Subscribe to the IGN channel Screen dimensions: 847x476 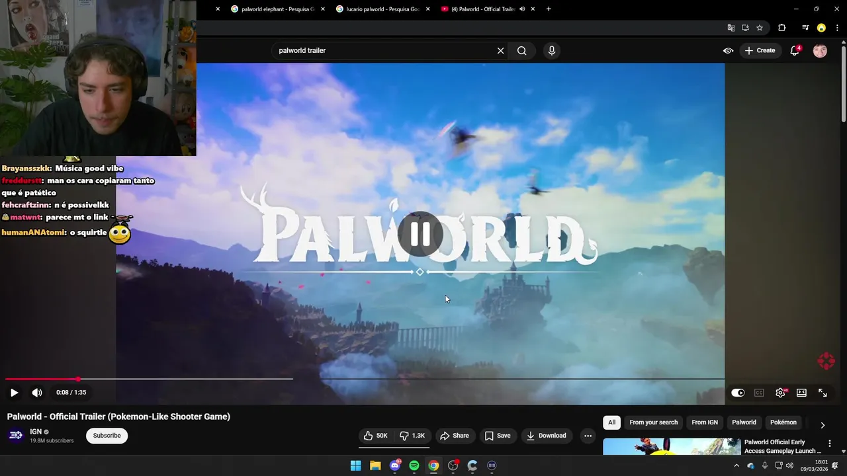[107, 436]
